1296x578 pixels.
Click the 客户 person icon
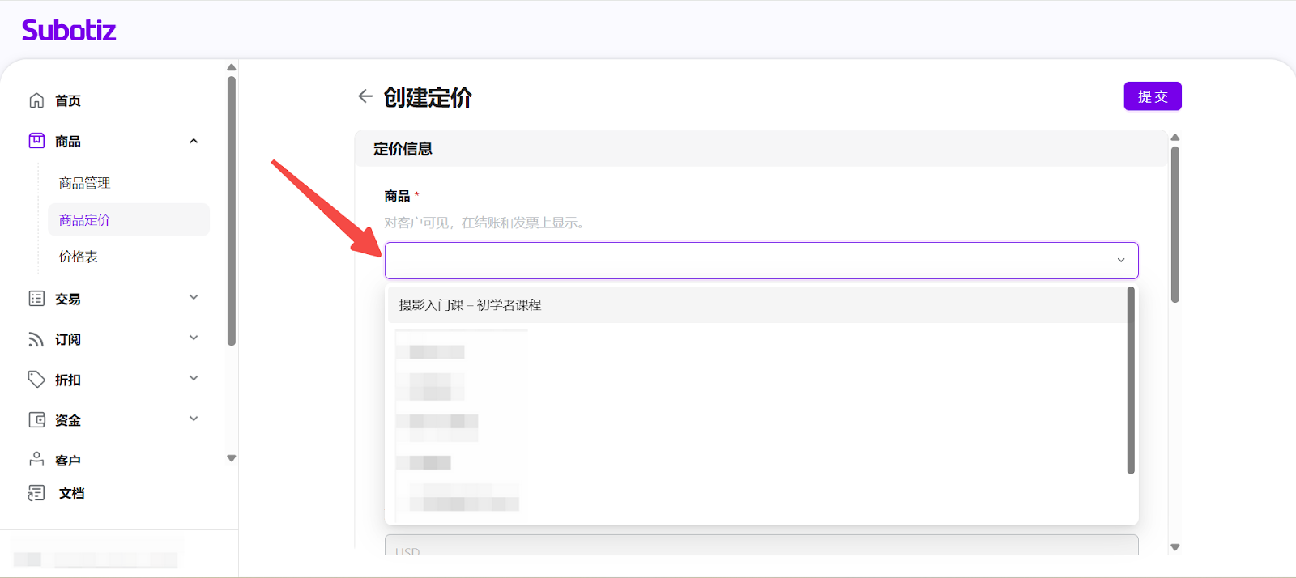[36, 460]
